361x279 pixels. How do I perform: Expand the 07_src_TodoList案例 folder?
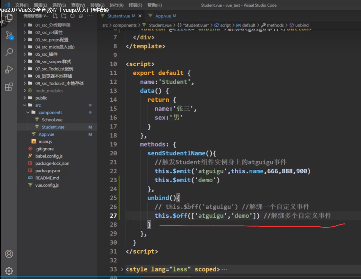click(54, 69)
